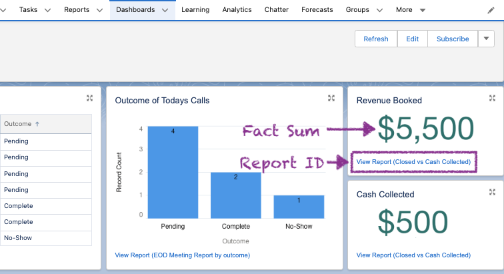Screen dimensions: 504x274
Task: Expand the Outcome table widget
Action: click(x=89, y=98)
